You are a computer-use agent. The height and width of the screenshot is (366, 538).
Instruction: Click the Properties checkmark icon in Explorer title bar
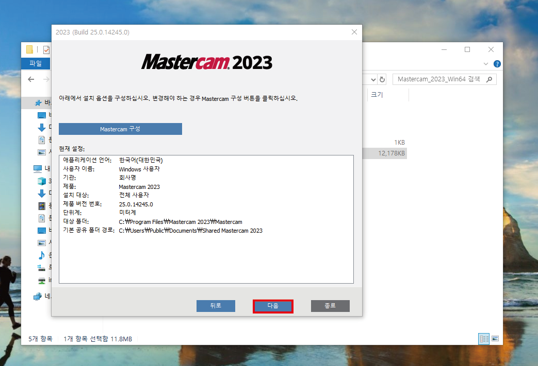pyautogui.click(x=46, y=50)
